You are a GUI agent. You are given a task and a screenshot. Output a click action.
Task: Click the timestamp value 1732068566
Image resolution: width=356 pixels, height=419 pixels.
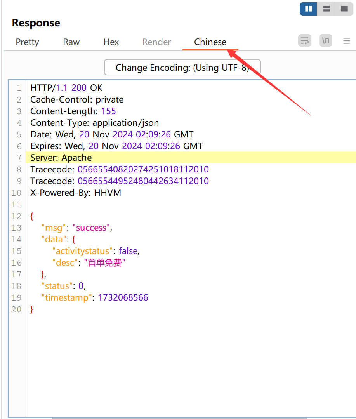tap(123, 298)
